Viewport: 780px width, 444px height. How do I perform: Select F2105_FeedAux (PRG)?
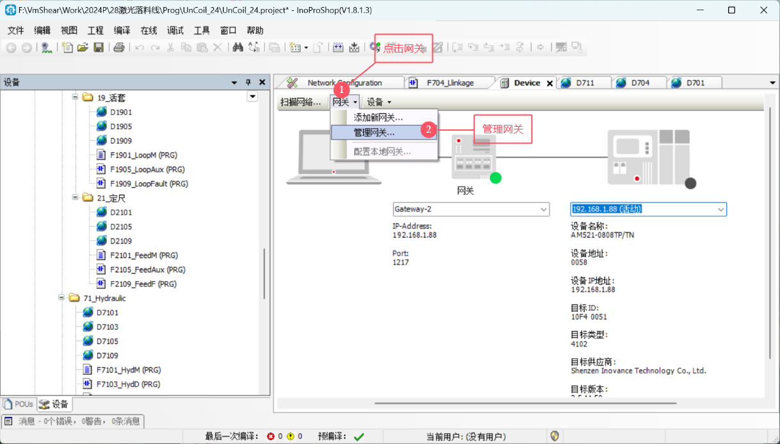(x=142, y=270)
